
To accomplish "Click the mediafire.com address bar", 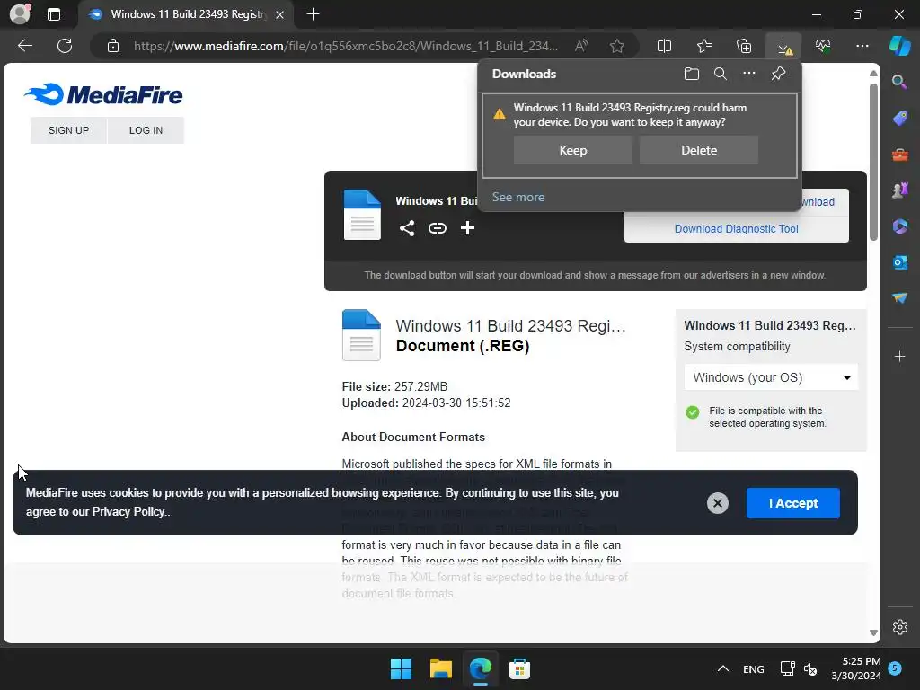I will [345, 46].
